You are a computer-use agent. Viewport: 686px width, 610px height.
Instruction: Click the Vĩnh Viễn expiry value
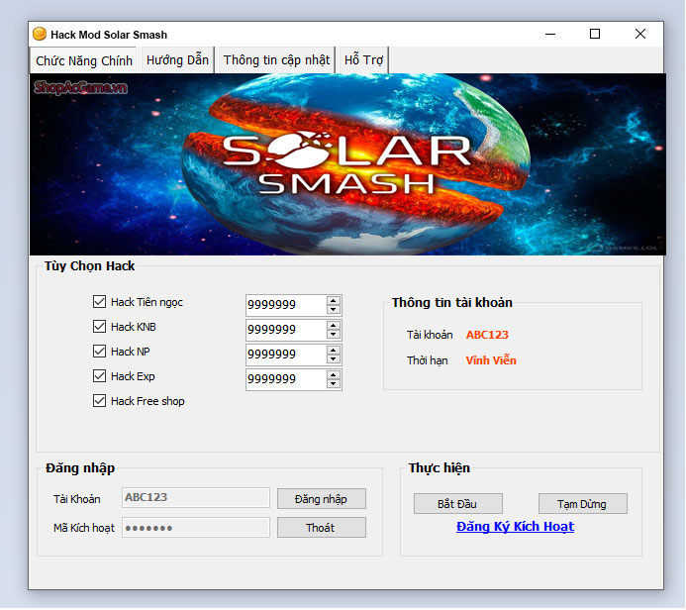(x=491, y=360)
